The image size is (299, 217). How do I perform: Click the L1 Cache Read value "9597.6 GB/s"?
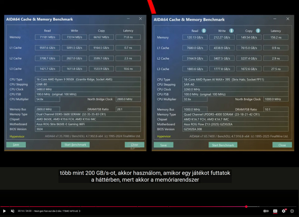click(x=47, y=48)
